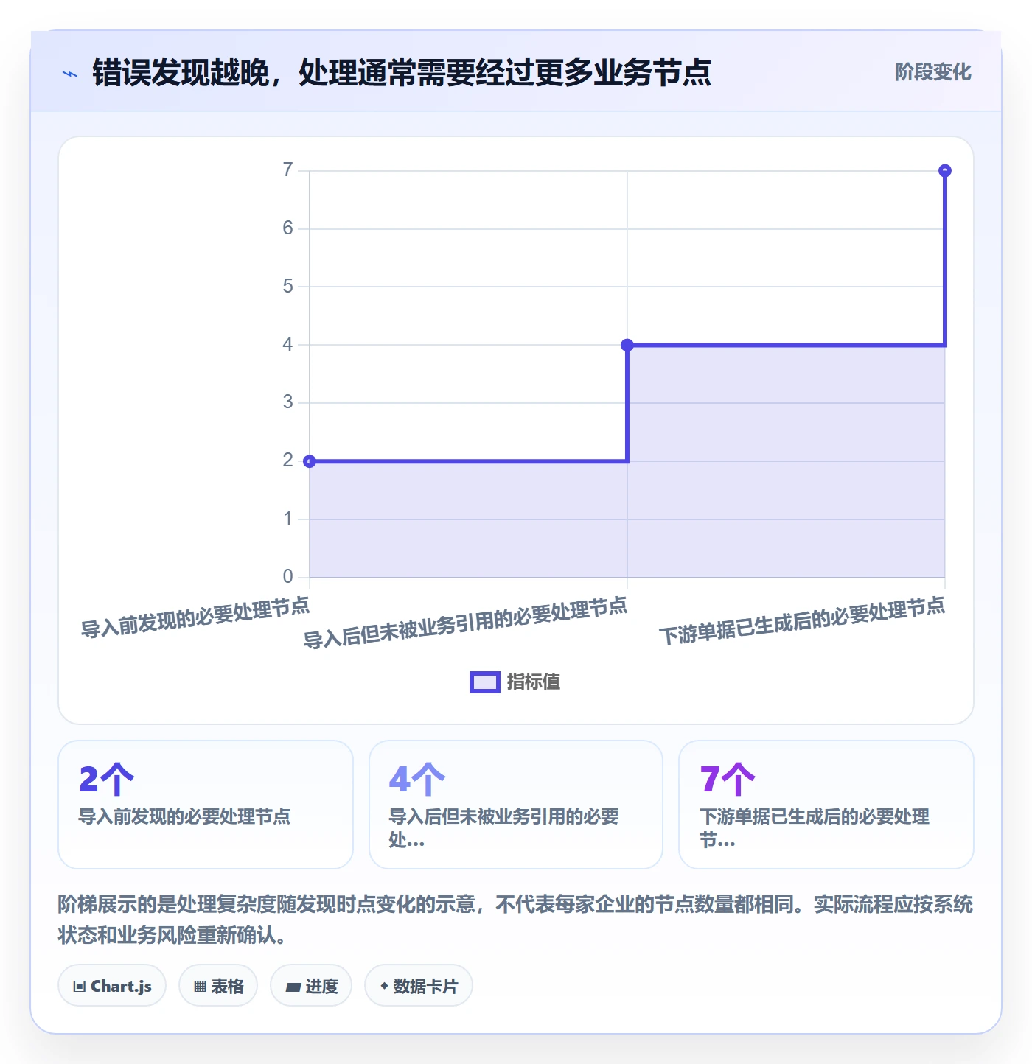Open the 4个 data card
The width and height of the screenshot is (1032, 1064).
click(516, 805)
